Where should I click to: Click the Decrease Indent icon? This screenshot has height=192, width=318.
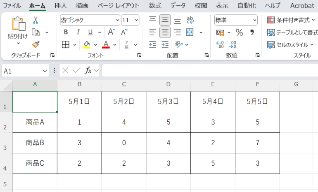(x=152, y=44)
